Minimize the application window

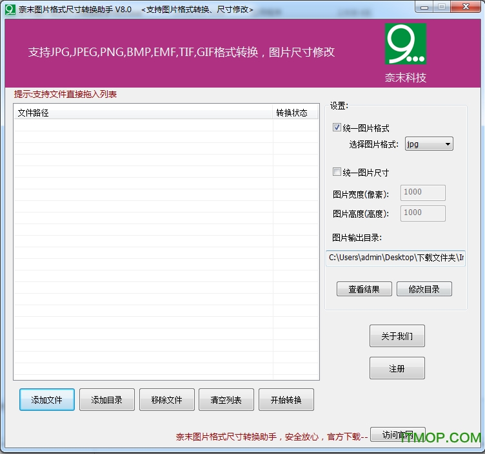[424, 7]
